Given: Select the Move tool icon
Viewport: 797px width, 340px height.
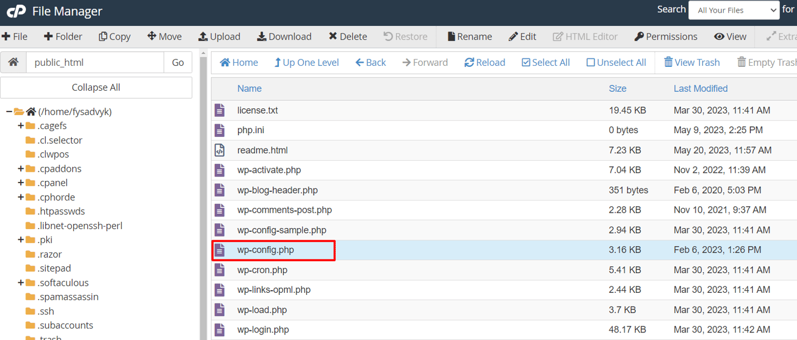Looking at the screenshot, I should point(164,37).
